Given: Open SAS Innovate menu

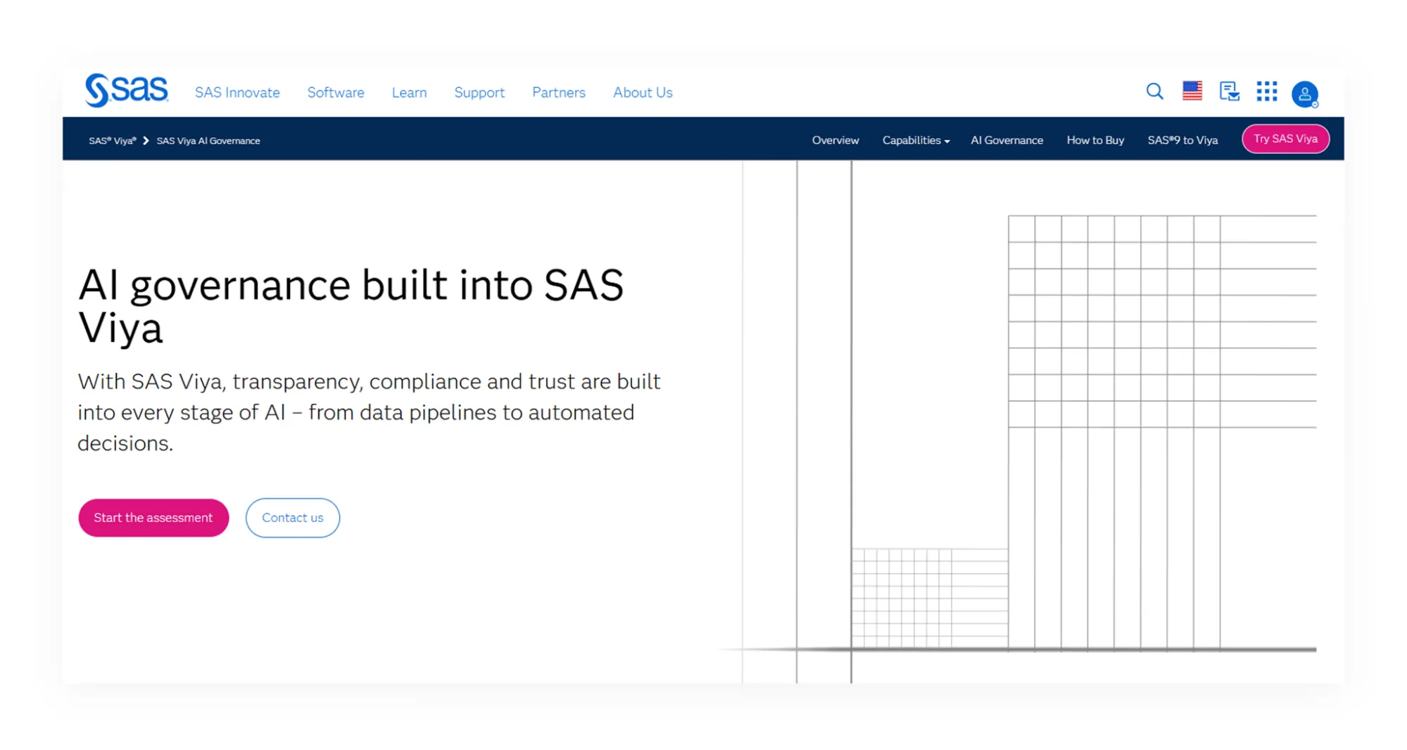Looking at the screenshot, I should [237, 92].
